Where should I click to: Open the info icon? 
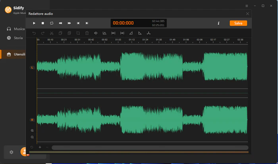[x=218, y=23]
